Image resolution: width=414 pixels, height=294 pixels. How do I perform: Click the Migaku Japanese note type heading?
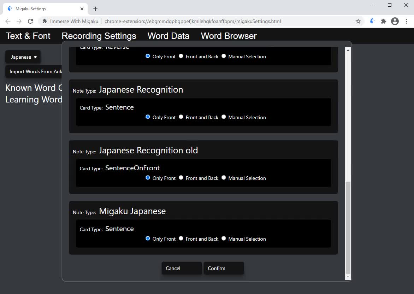click(x=132, y=211)
